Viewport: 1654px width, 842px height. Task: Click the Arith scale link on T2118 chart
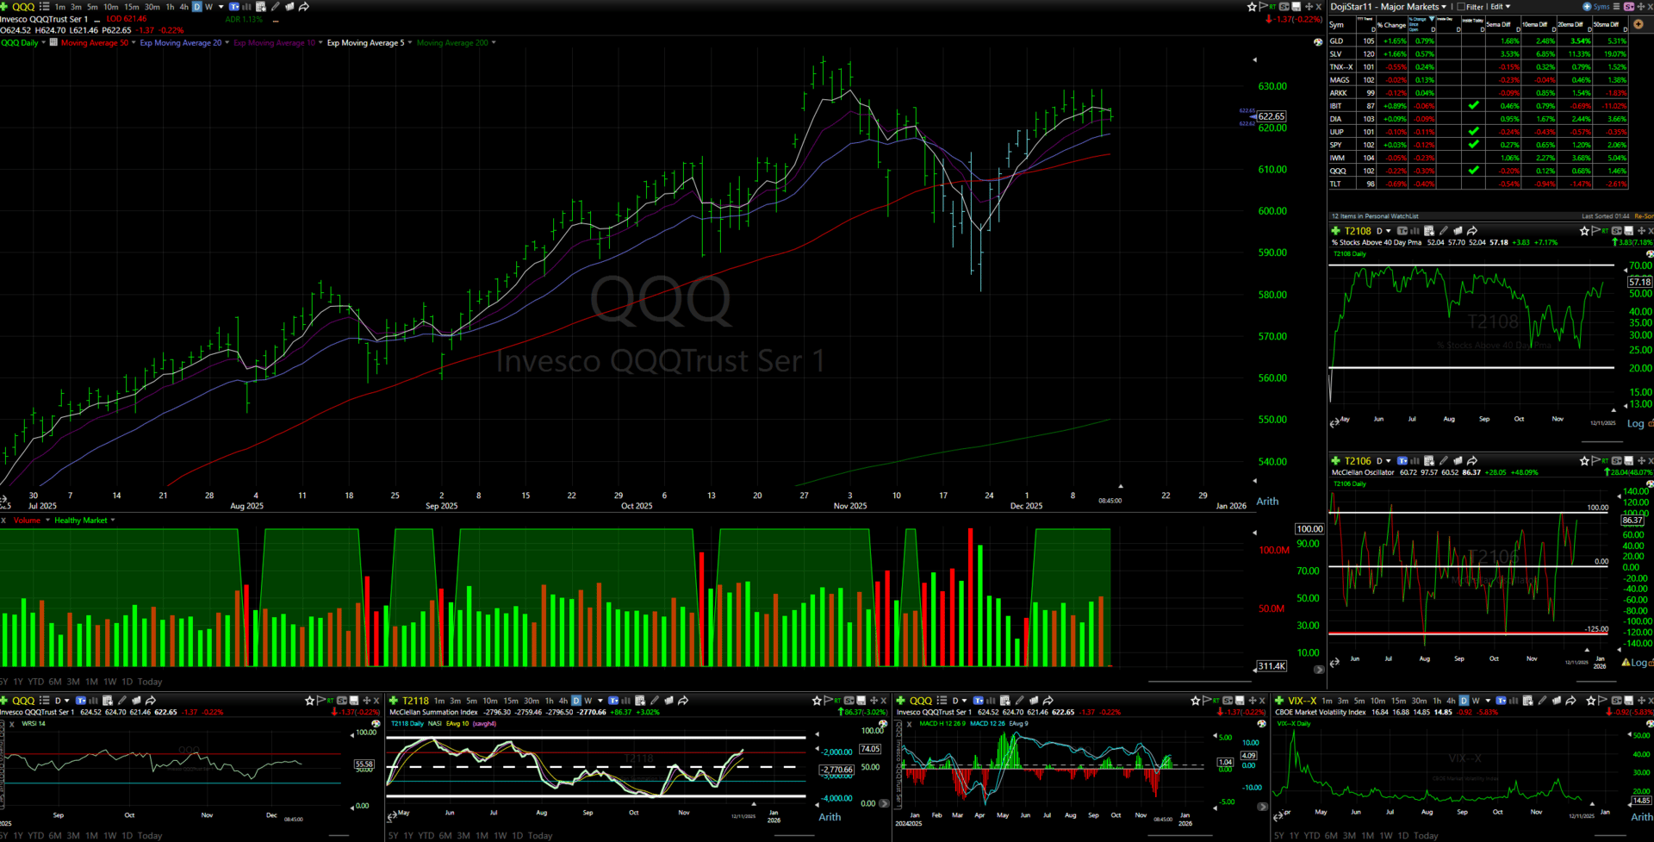coord(830,817)
